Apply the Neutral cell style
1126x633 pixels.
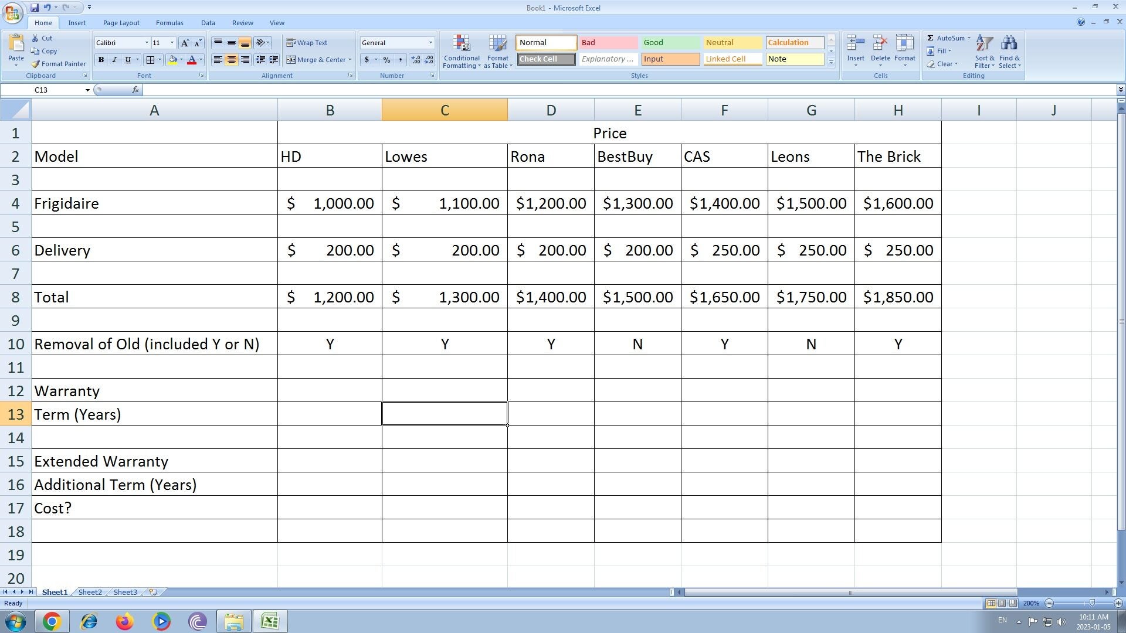point(732,43)
